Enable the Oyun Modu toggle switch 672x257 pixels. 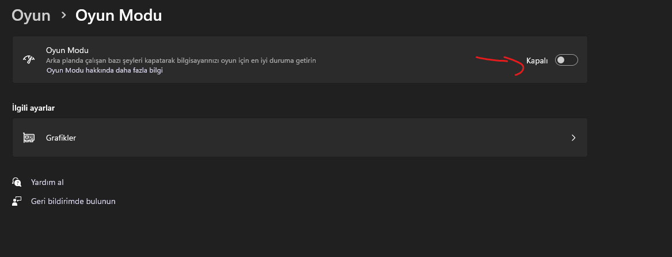(566, 60)
